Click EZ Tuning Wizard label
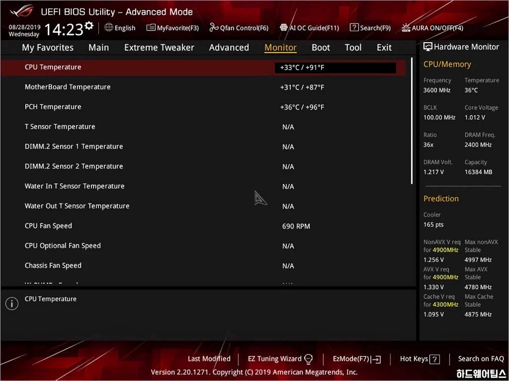Screen dimensions: 509x381 [x=274, y=359]
